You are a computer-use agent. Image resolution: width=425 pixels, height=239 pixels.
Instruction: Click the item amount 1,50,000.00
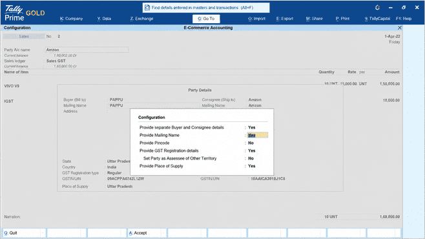tap(389, 84)
